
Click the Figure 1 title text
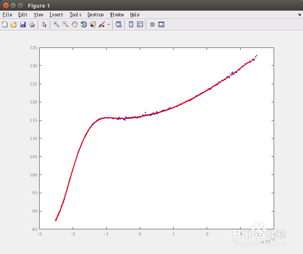[x=39, y=6]
